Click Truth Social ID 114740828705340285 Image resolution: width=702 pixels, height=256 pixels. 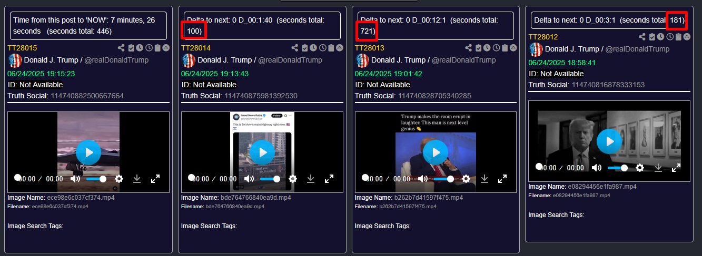click(x=435, y=96)
